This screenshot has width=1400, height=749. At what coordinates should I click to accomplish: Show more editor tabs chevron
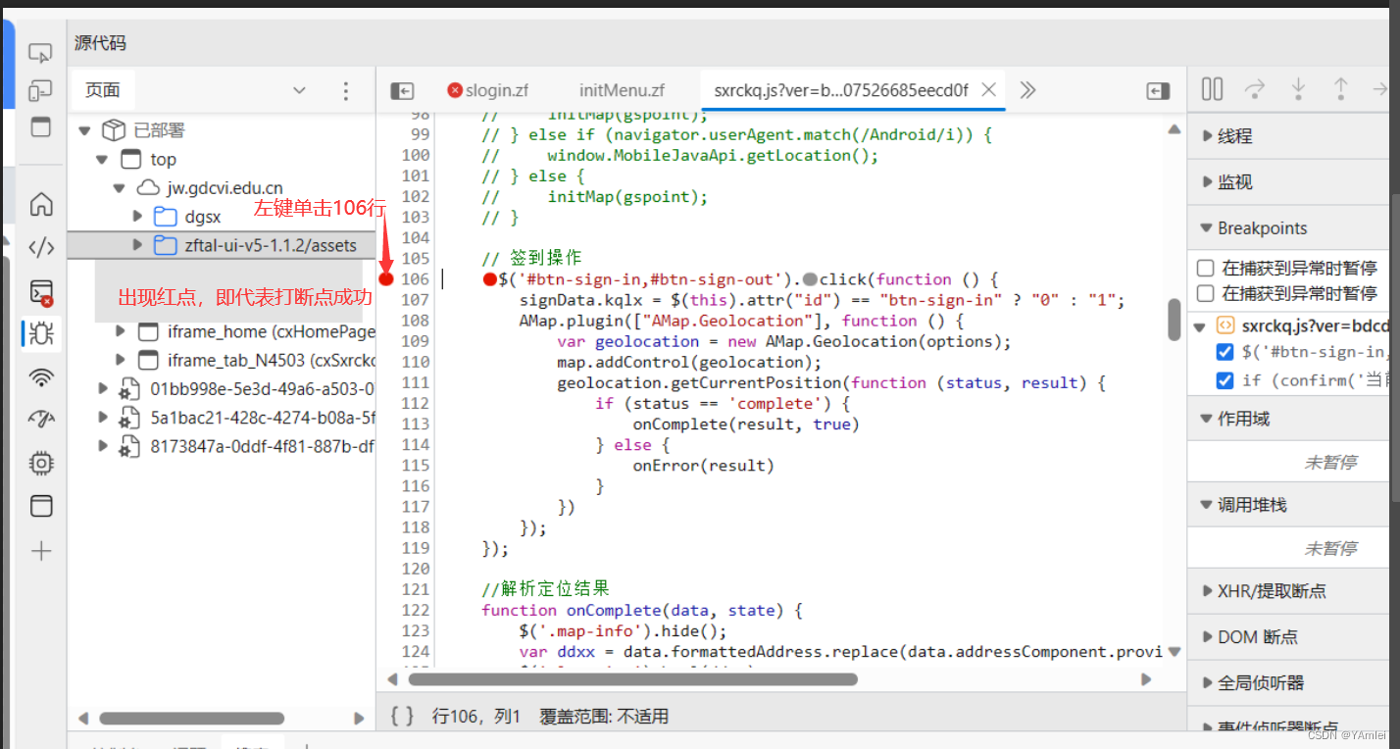(1027, 90)
